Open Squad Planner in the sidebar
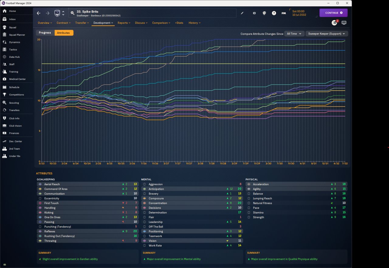 tap(16, 35)
